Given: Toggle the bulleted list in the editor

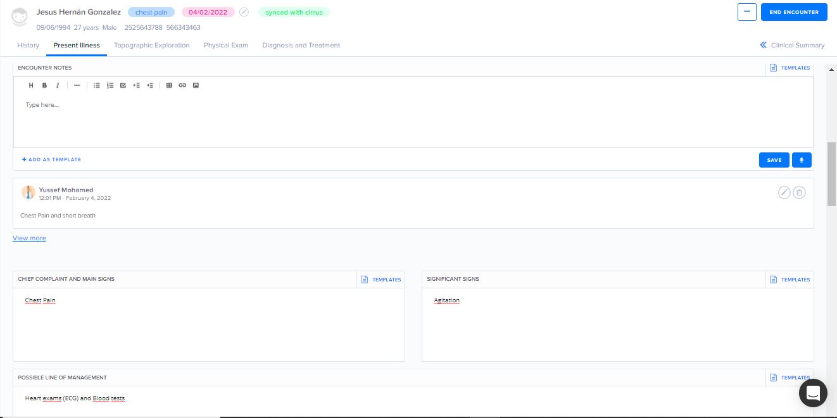Looking at the screenshot, I should (96, 85).
